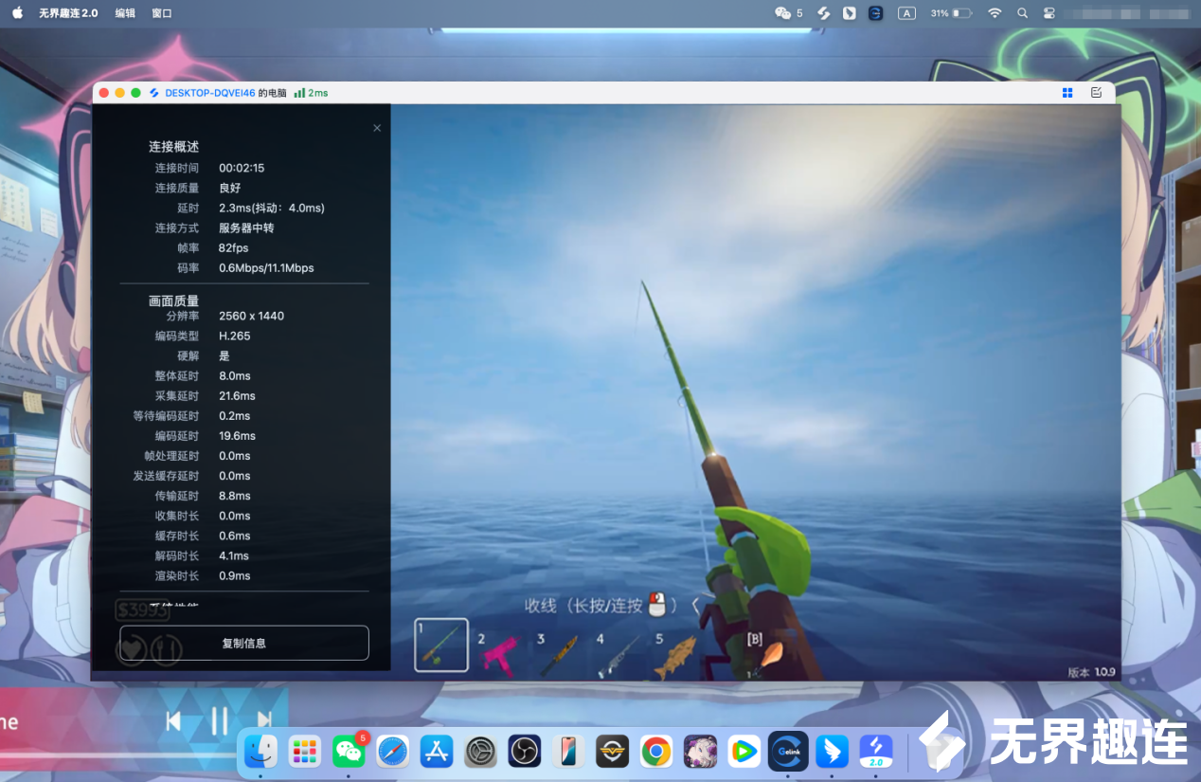Click the 2ms signal latency indicator
The image size is (1201, 782).
pyautogui.click(x=311, y=93)
